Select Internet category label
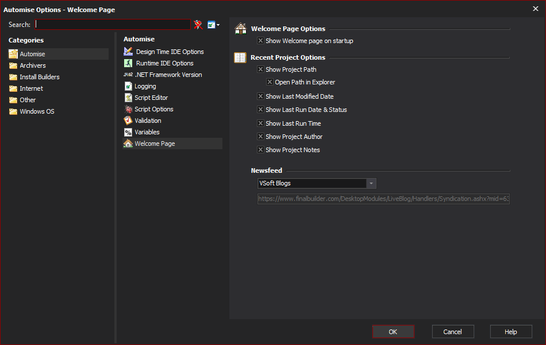This screenshot has height=345, width=546. coord(32,88)
